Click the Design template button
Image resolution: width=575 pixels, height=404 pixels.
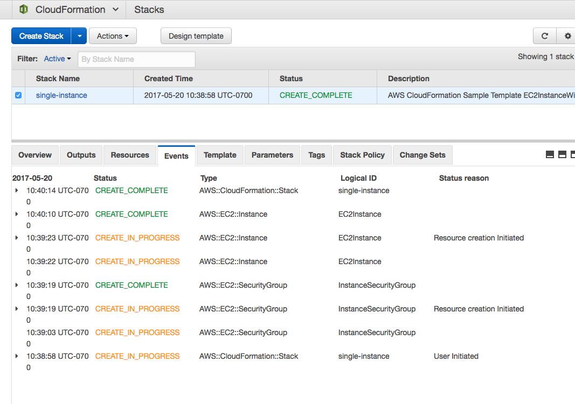(196, 36)
